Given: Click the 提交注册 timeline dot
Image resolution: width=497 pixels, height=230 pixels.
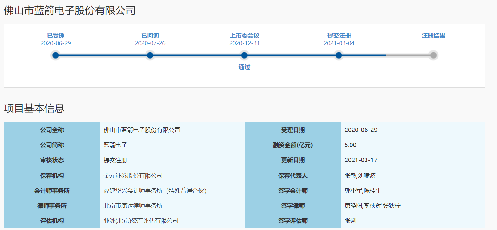Looking at the screenshot, I should 339,55.
